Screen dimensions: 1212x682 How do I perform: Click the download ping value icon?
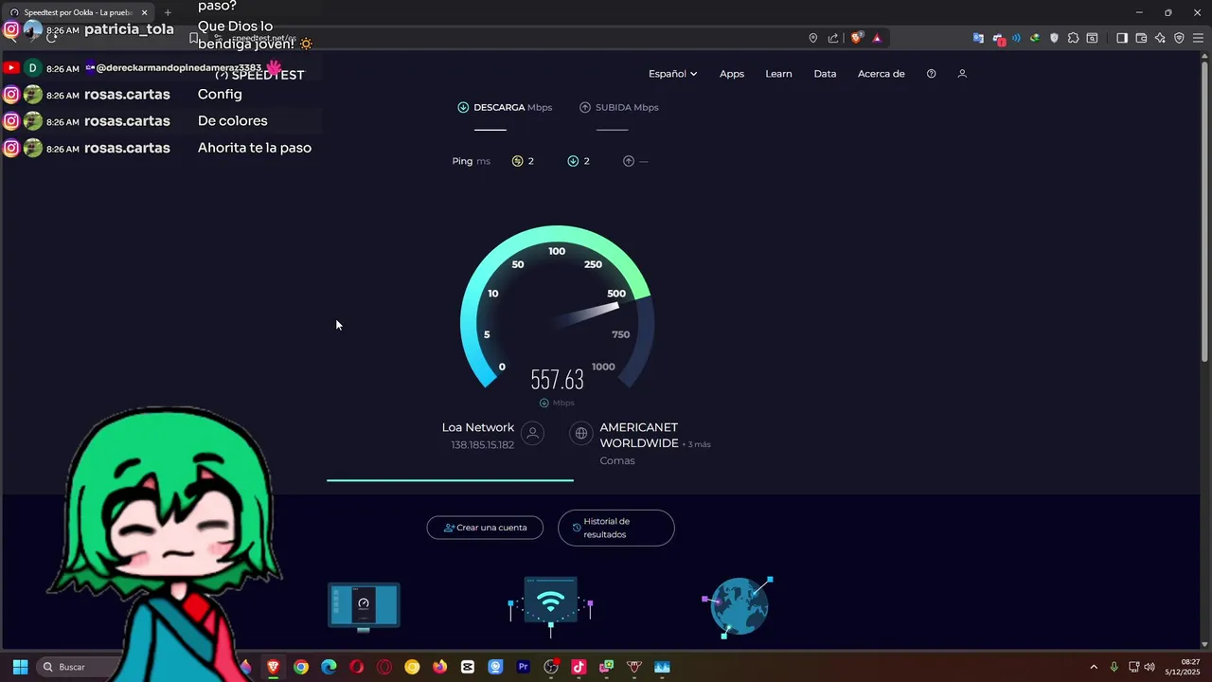coord(573,161)
